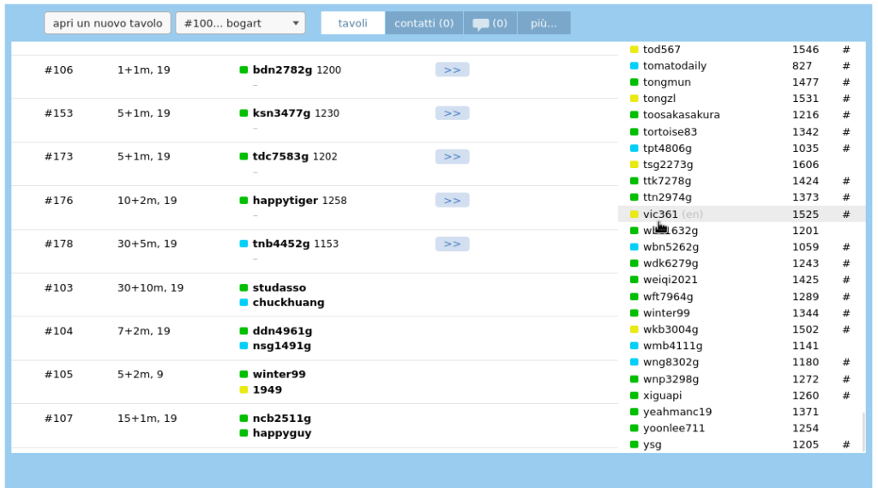
Task: Click cyan status square next to wmb4111g
Action: coord(634,346)
